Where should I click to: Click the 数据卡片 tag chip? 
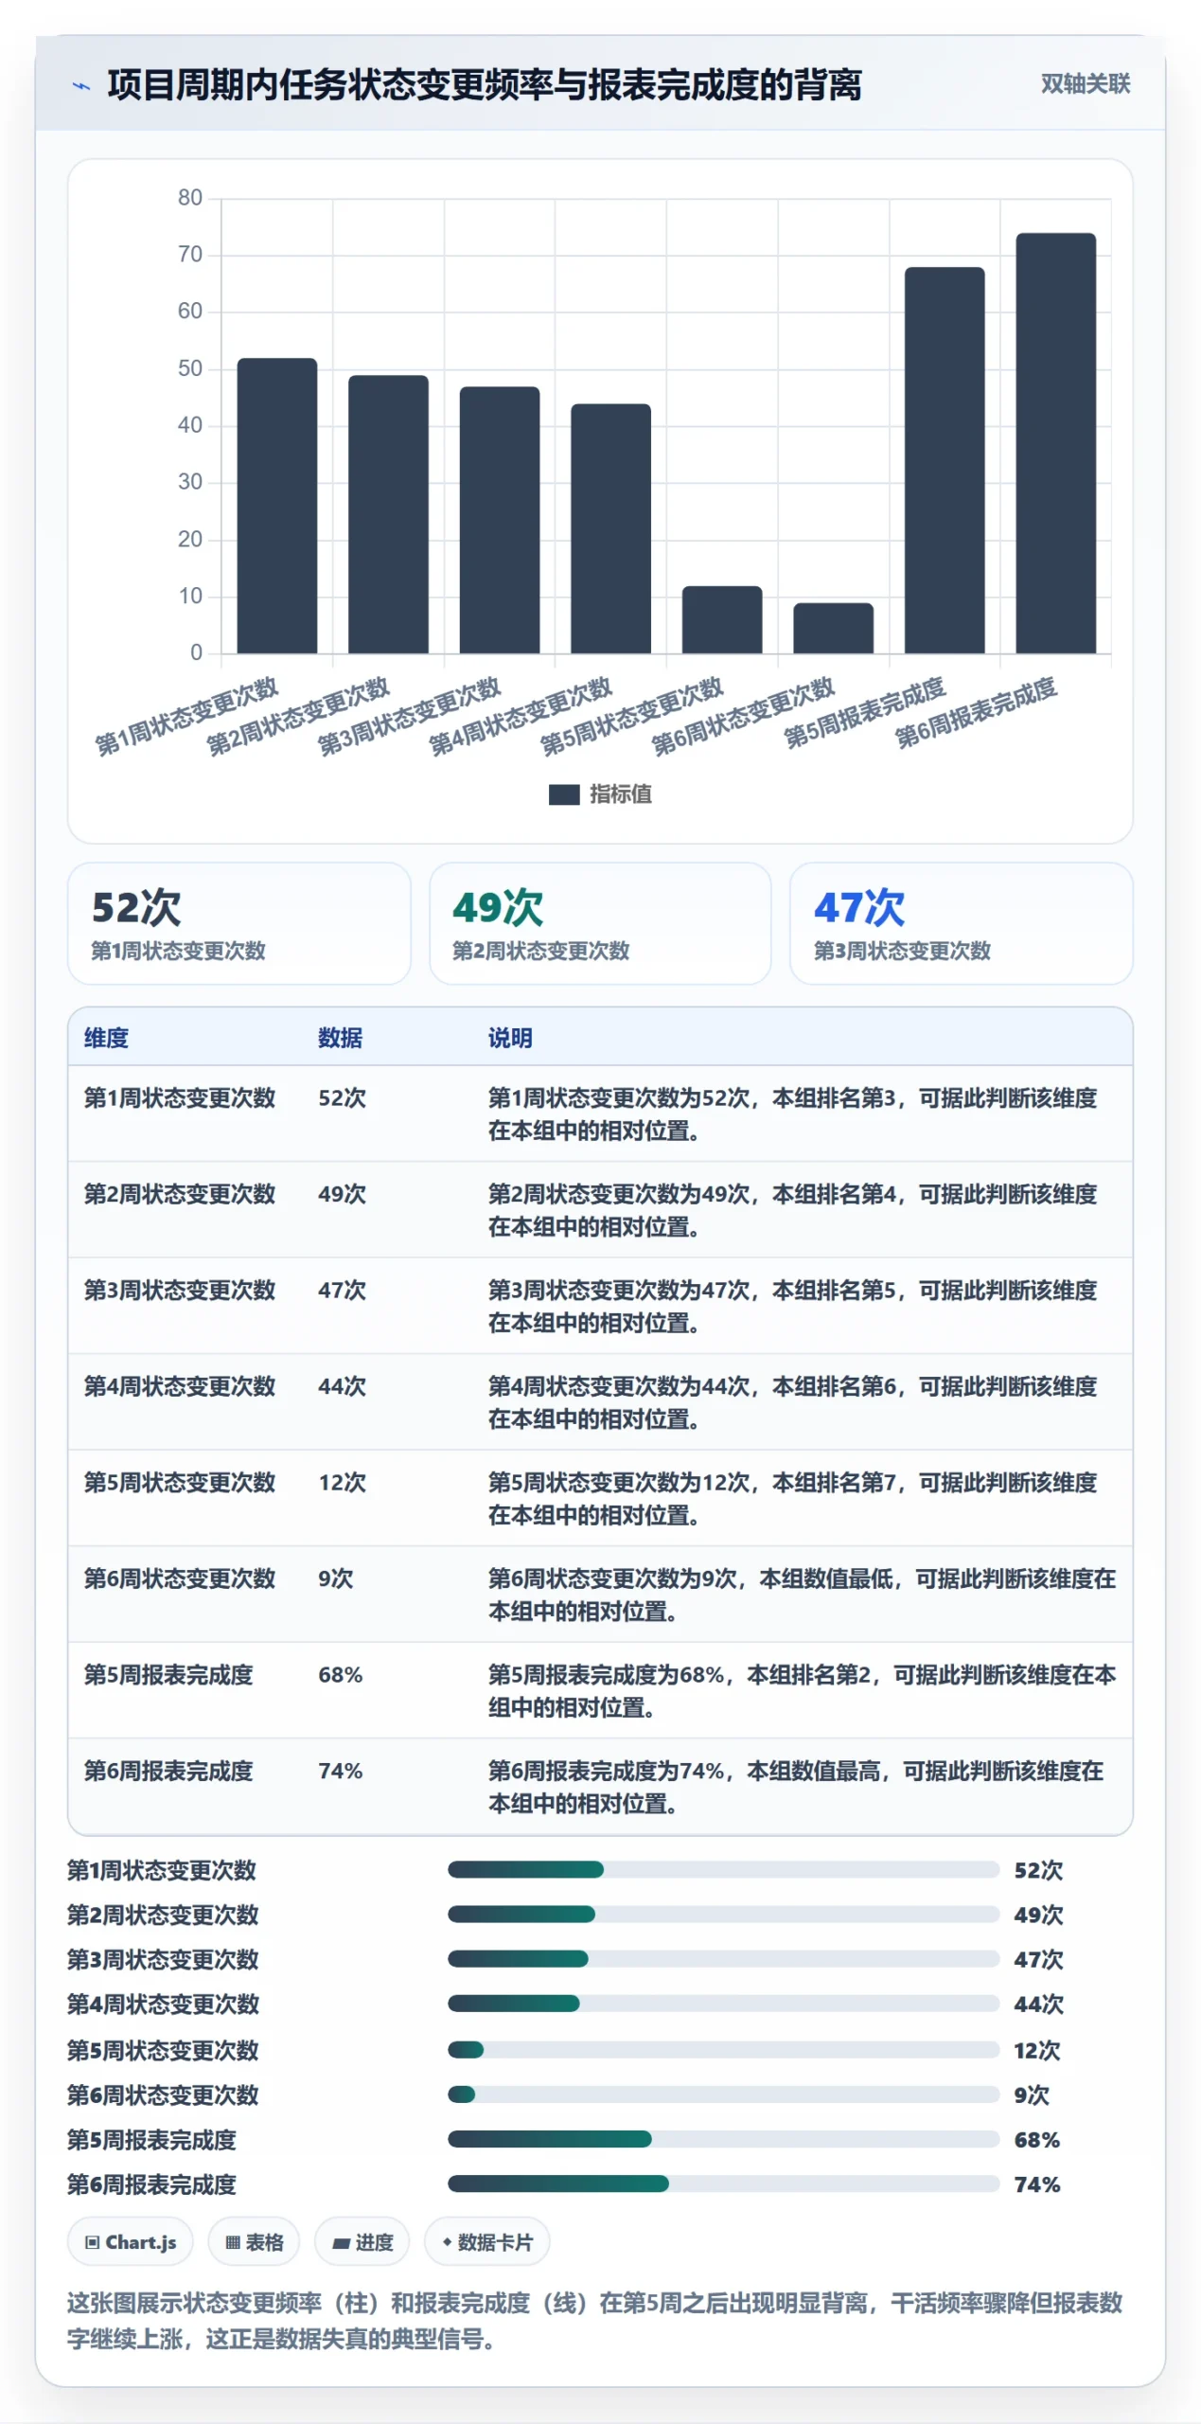click(486, 2242)
